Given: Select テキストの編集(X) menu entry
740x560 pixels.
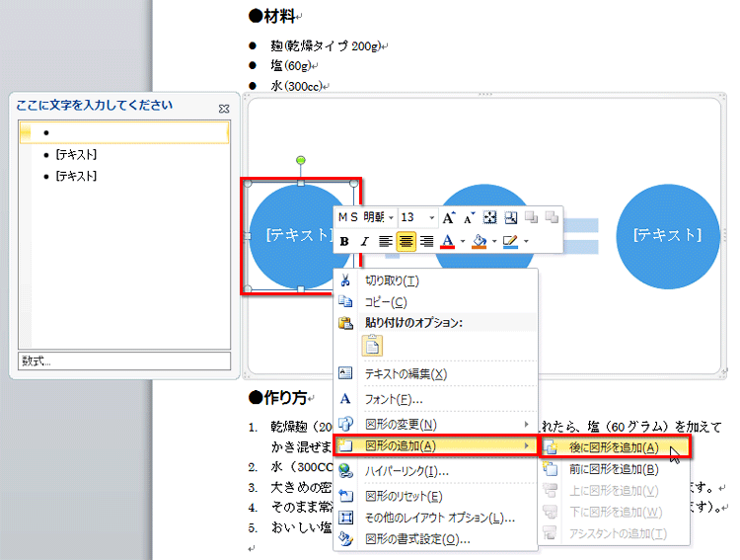Looking at the screenshot, I should pos(435,373).
